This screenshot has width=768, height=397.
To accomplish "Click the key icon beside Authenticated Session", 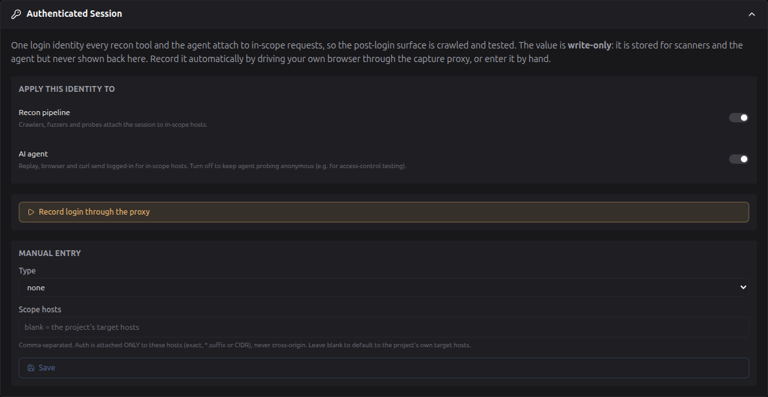I will coord(16,14).
